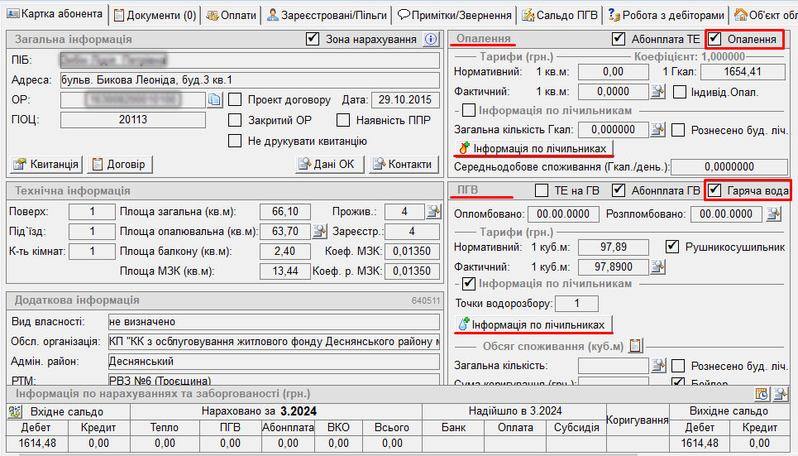Open heating Інформація по лічильниках button
This screenshot has width=798, height=456.
(535, 148)
